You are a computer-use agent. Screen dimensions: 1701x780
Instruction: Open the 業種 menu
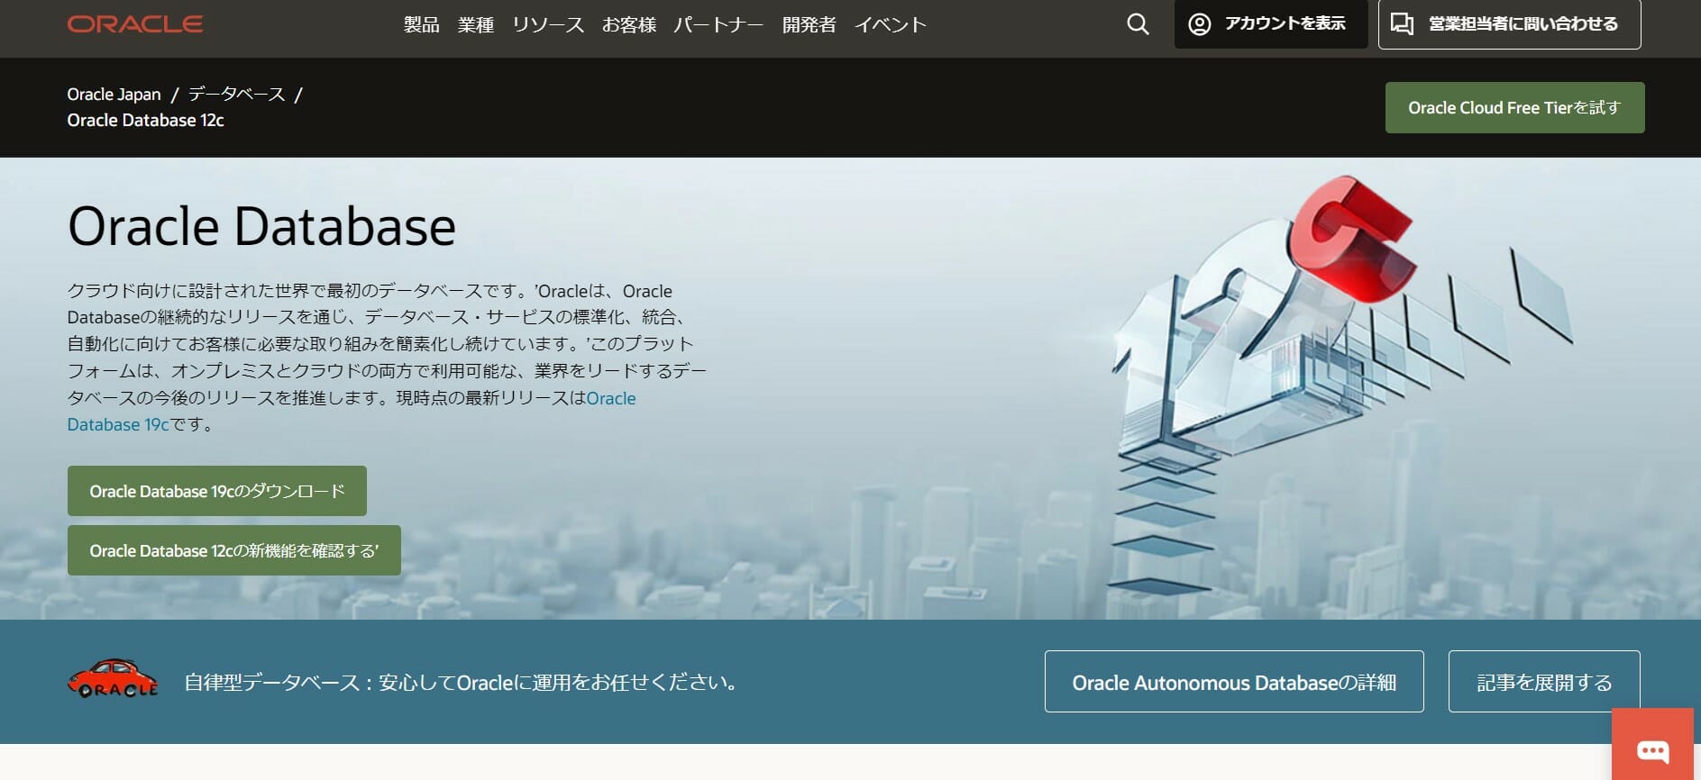(x=475, y=24)
